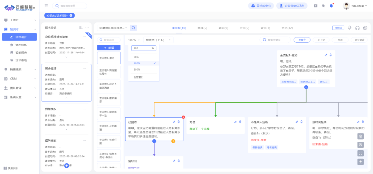This screenshot has width=373, height=174.
Task: Click the 新增 button to add a flow
Action: (109, 47)
